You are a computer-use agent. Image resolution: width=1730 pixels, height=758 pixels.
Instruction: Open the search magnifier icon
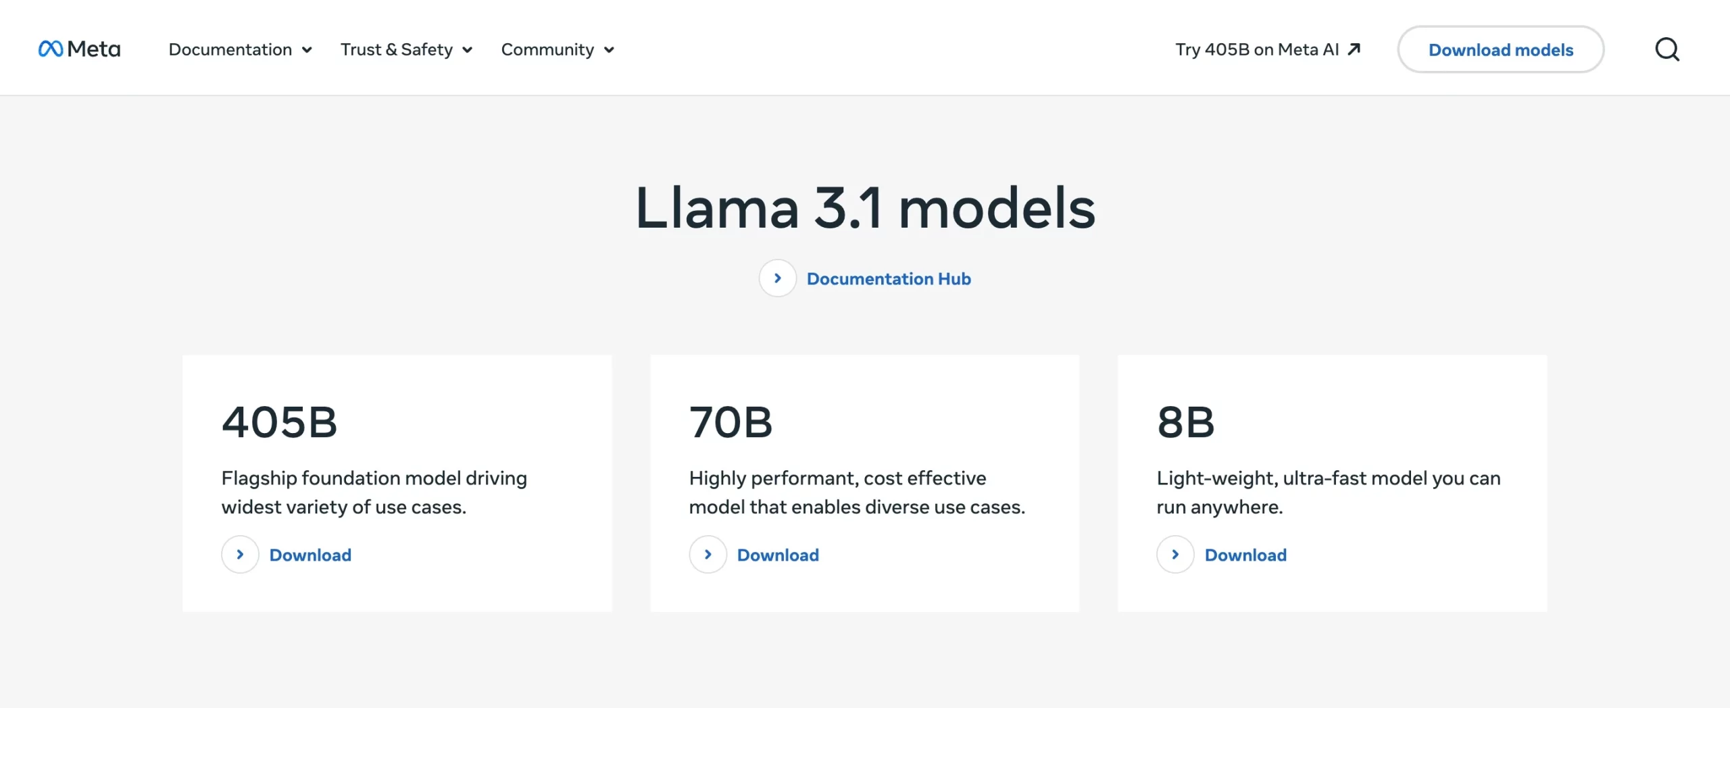click(x=1667, y=49)
